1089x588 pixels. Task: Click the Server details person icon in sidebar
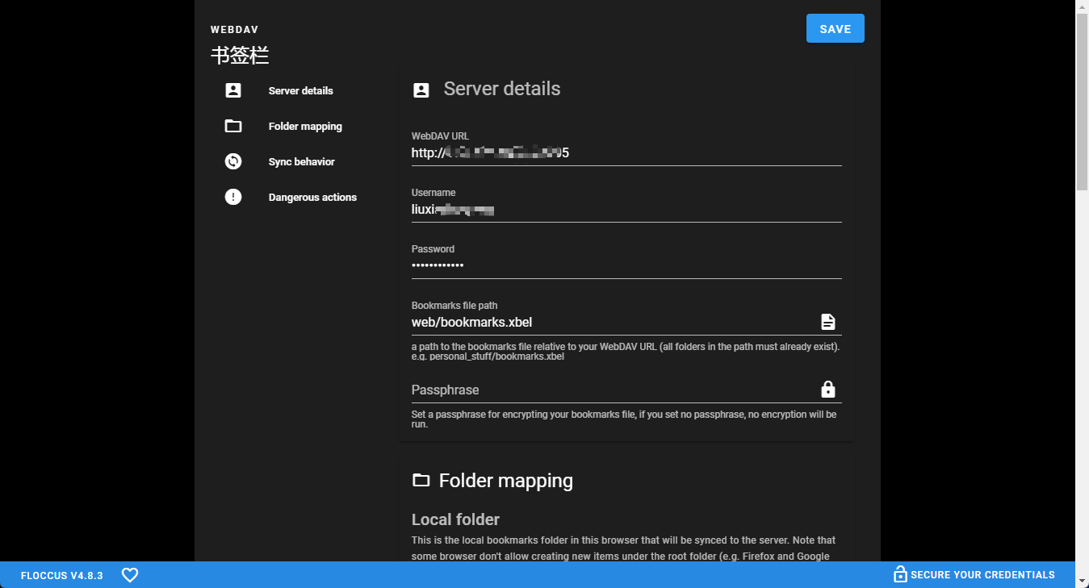(233, 90)
